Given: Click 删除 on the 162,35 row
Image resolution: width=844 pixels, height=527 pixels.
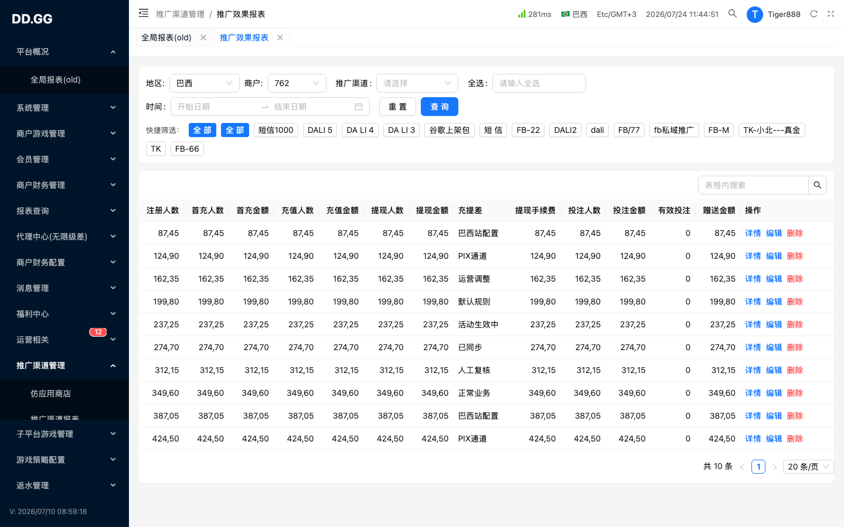Looking at the screenshot, I should tap(795, 279).
